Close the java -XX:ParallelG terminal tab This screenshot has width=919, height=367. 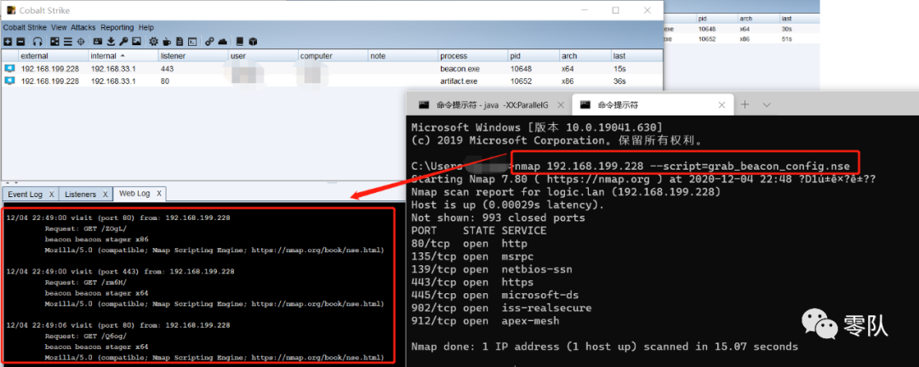pos(561,104)
